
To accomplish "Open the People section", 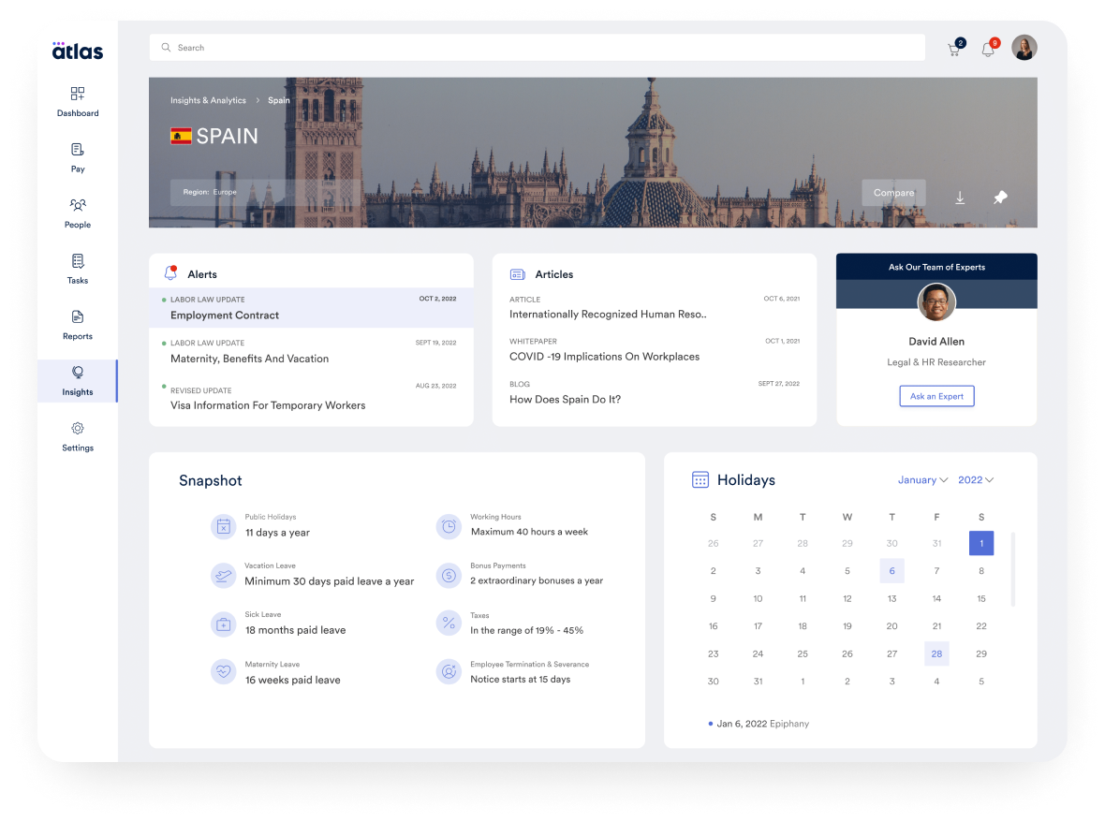I will point(78,213).
